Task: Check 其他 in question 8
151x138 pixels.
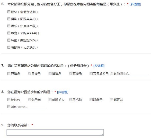Action: point(9,107)
